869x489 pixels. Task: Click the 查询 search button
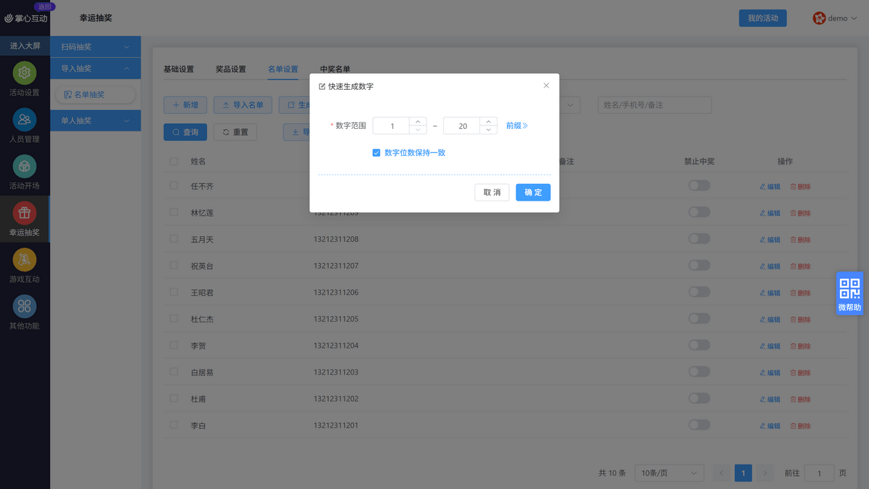click(x=185, y=132)
